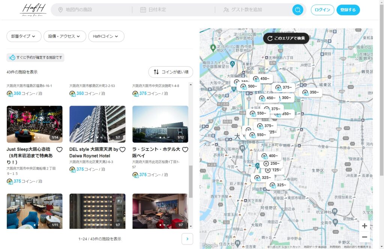Open Just Sleep大阪心斎橋 photo thumbnail
Screen dimensions: 384x249
(34, 124)
